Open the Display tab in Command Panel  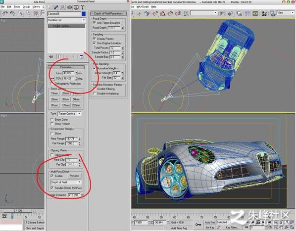point(76,7)
